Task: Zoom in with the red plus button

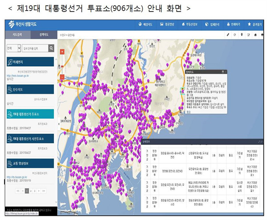Action: pos(62,52)
